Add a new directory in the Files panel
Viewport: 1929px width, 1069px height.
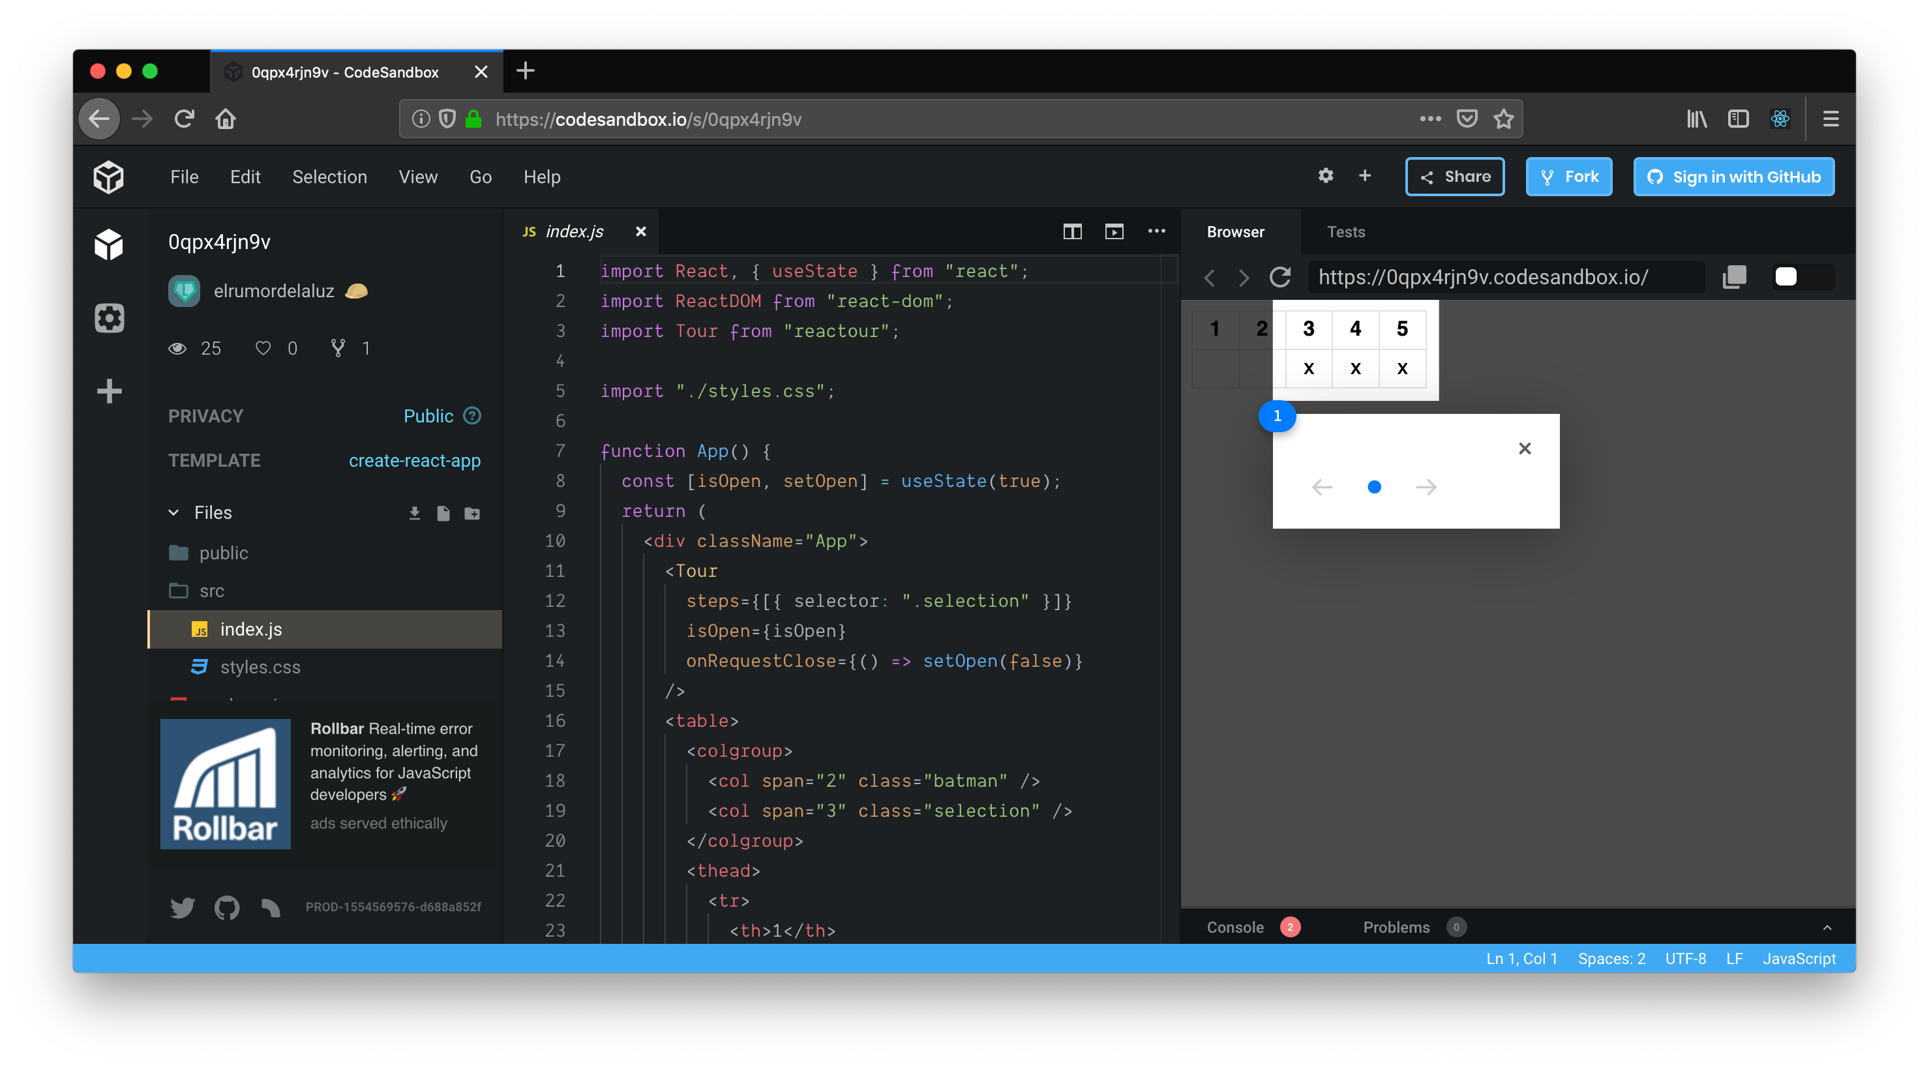point(471,513)
